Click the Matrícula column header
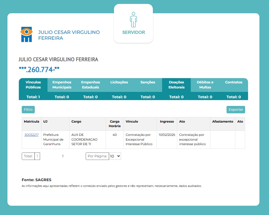 32,122
